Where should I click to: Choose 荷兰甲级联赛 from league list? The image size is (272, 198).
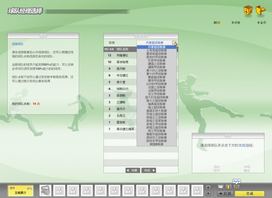[157, 131]
